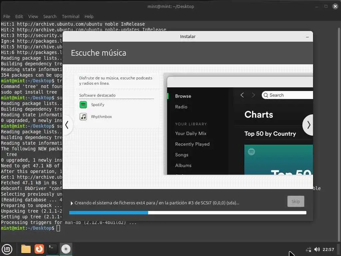Viewport: 341px width, 256px height.
Task: Click 'Your Daily Mix' in the slide
Action: (x=191, y=133)
